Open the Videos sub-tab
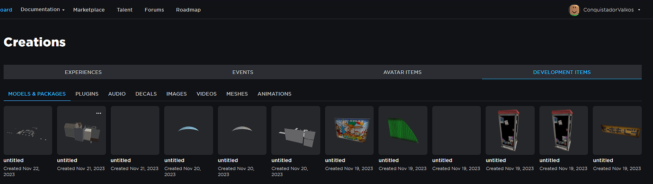This screenshot has height=184, width=653. tap(206, 94)
